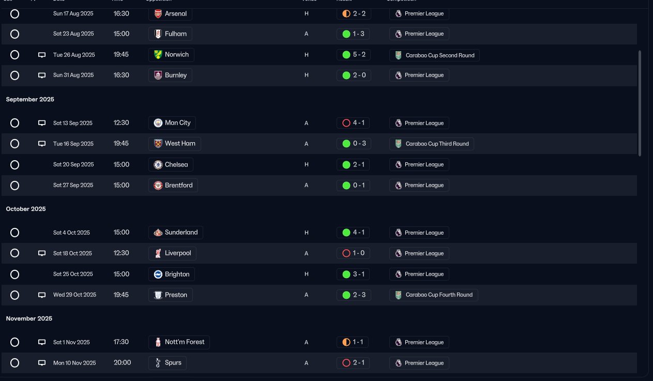653x381 pixels.
Task: Click the orange draw indicator for Nott'm Forest
Action: coord(346,342)
